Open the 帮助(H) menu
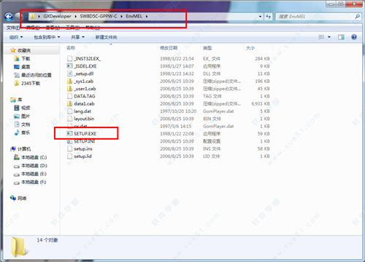Image resolution: width=365 pixels, height=262 pixels. point(93,28)
